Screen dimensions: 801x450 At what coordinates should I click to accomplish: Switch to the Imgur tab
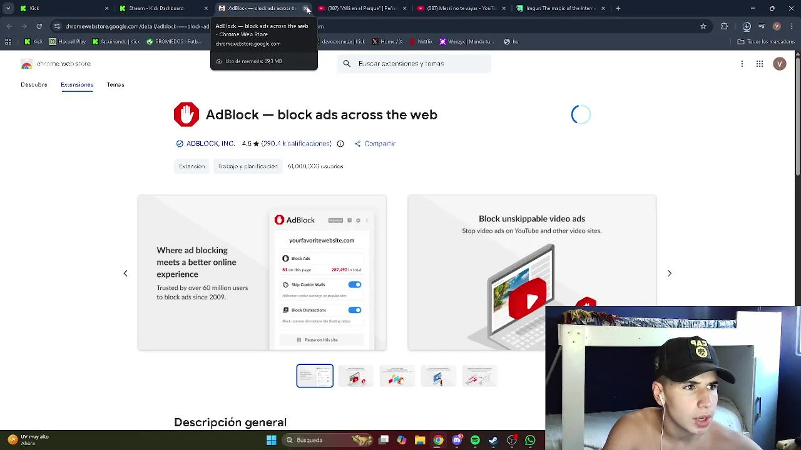tap(560, 8)
